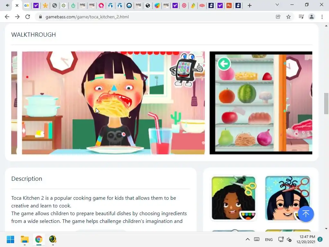
Task: Click the scrollbar up arrow
Action: (x=326, y=26)
